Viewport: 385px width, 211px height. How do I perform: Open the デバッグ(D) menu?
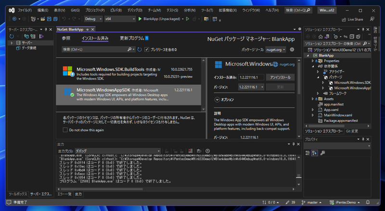pos(135,10)
